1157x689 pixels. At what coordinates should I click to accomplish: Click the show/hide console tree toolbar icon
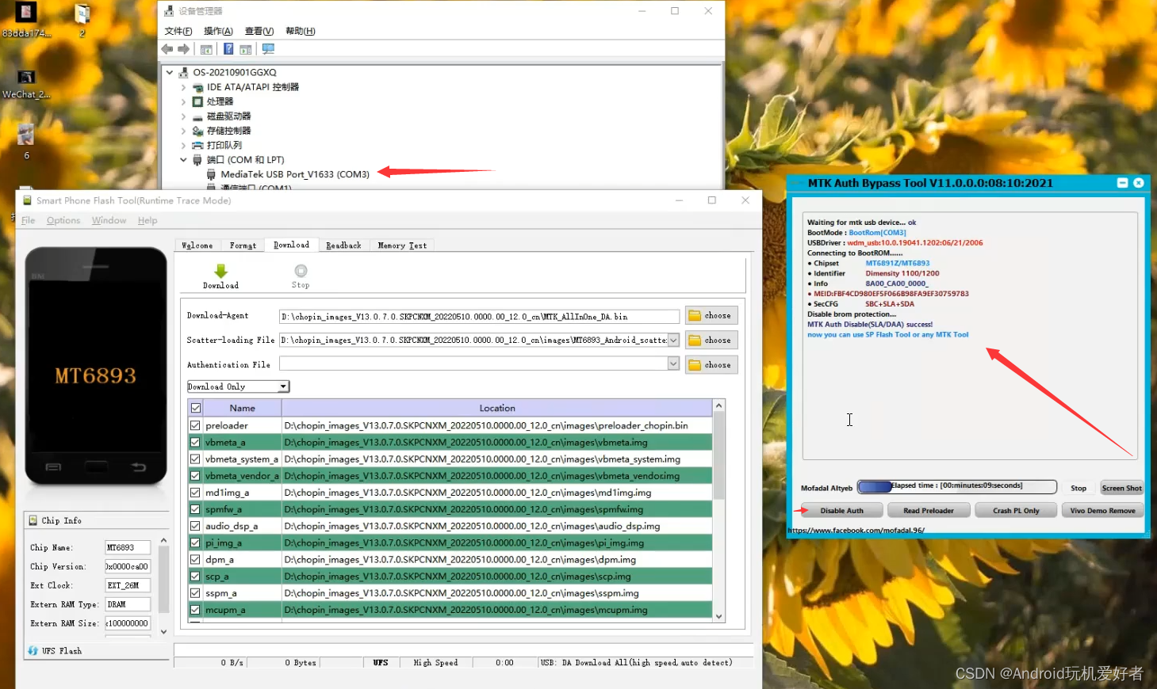[x=206, y=49]
